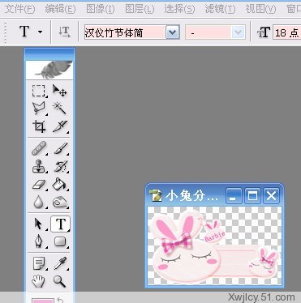Select the Pen tool

click(39, 241)
